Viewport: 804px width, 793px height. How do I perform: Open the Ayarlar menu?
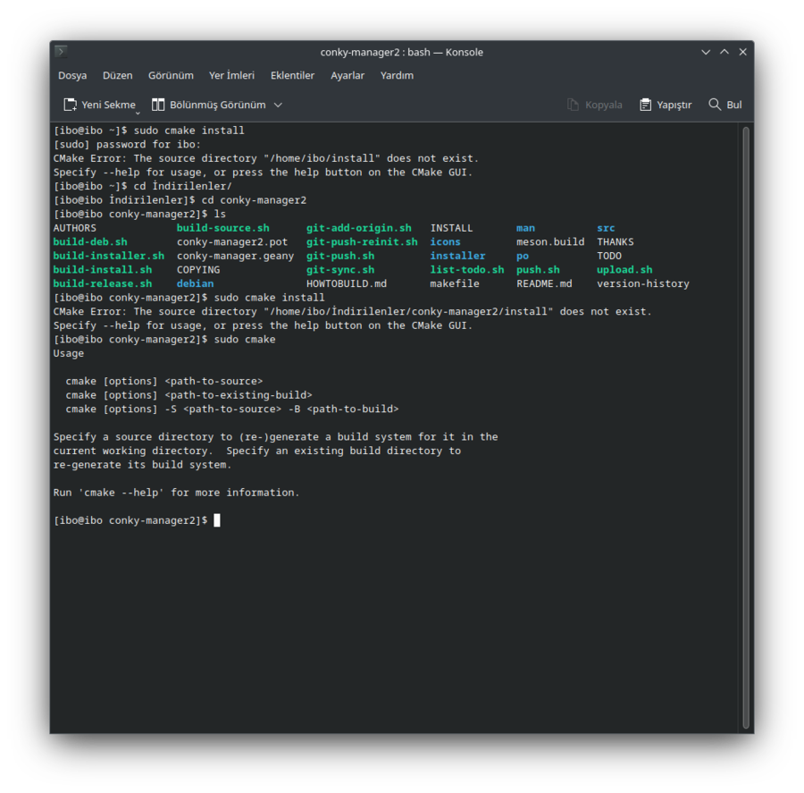(348, 75)
